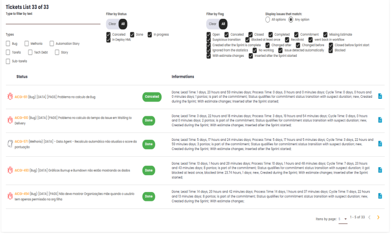The width and height of the screenshot is (391, 234).
Task: Uncheck the Missing Estimate flag
Action: [x=325, y=34]
